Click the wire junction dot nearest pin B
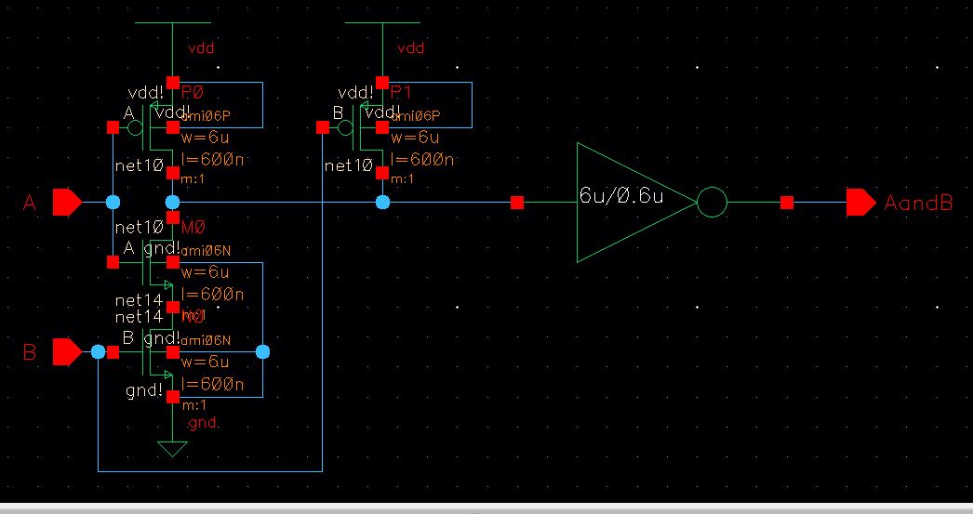The height and width of the screenshot is (514, 973). (98, 352)
